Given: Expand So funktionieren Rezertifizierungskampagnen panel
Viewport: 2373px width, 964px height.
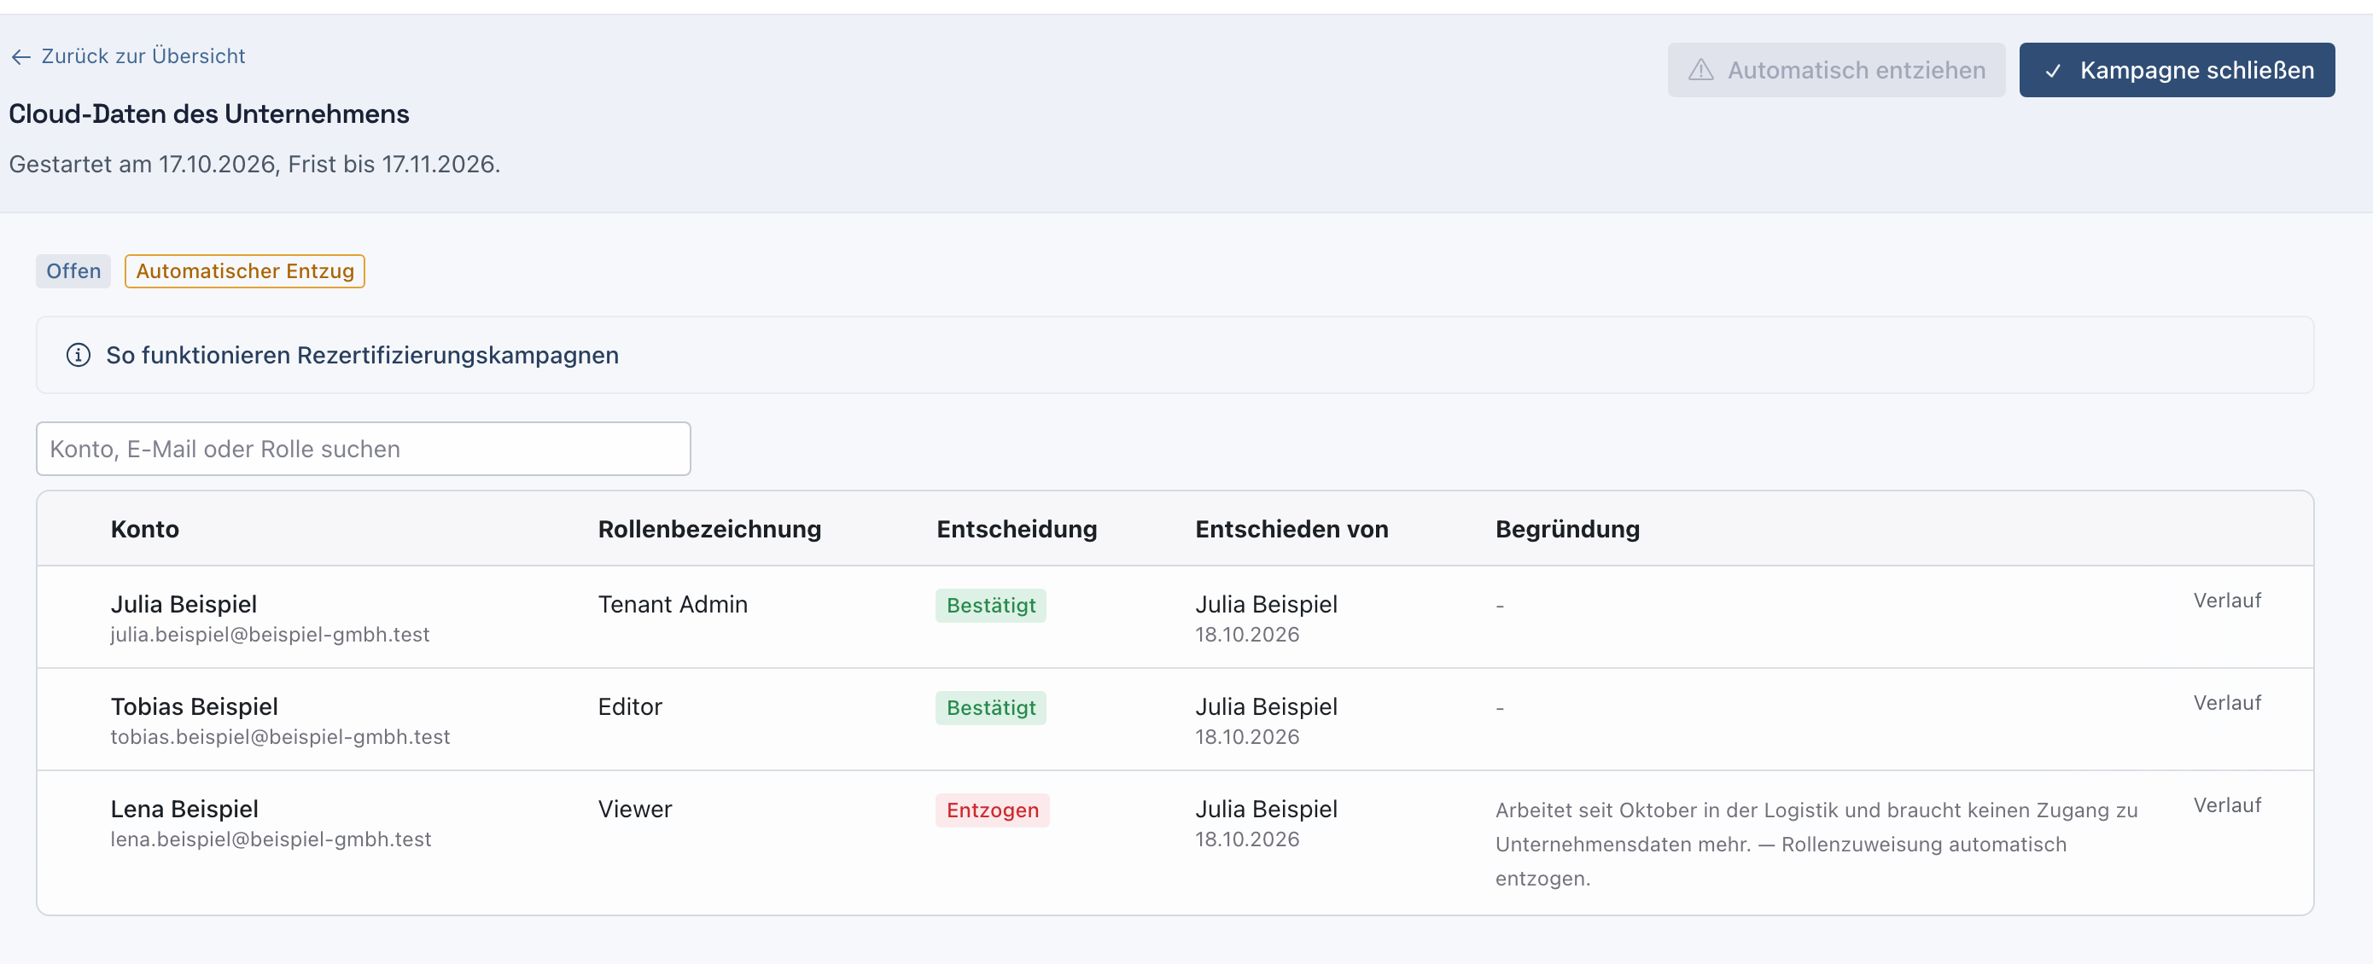Looking at the screenshot, I should tap(1175, 356).
